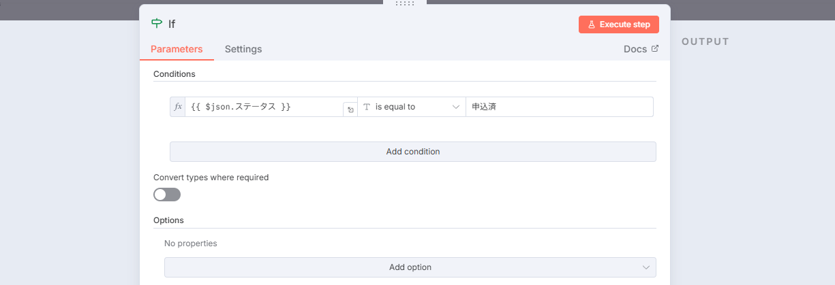The width and height of the screenshot is (835, 285).
Task: Click the Add condition button
Action: (x=412, y=152)
